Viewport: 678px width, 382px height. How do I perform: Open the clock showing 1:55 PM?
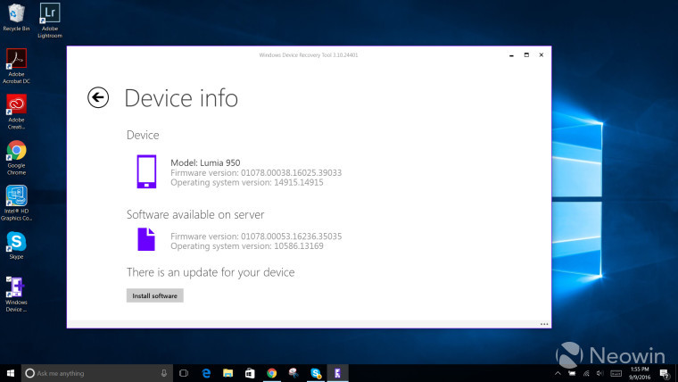click(640, 373)
